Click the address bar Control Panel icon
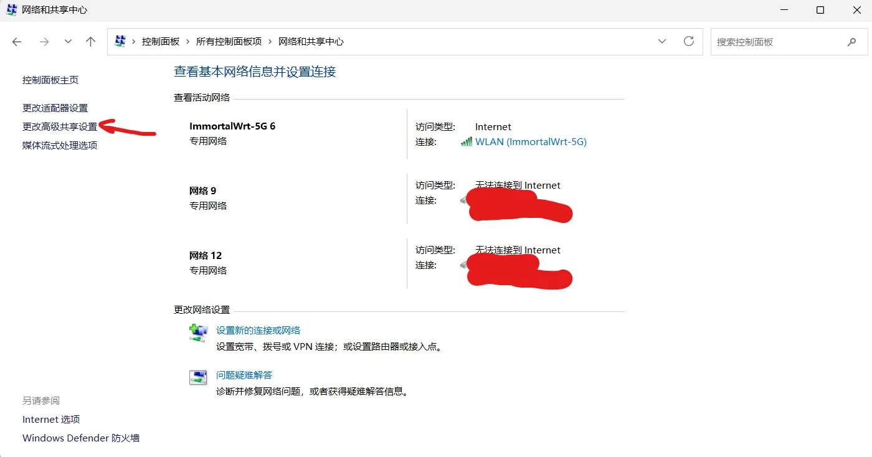Viewport: 872px width, 457px height. 120,42
